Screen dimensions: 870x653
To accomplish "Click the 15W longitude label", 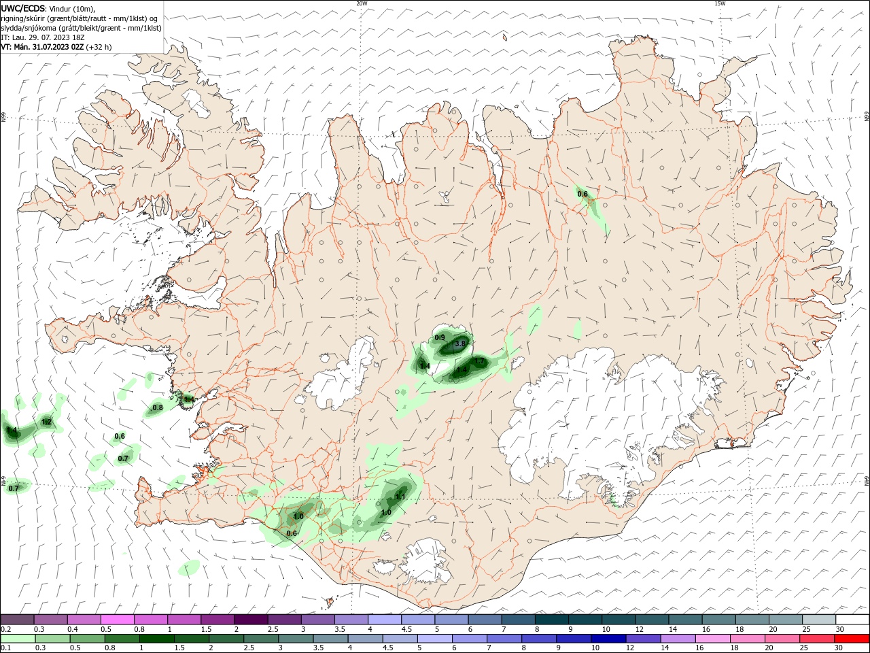I will point(720,3).
